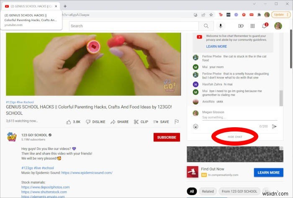Click the blue LEARN MORE ad button
Image resolution: width=293 pixels, height=198 pixels.
pyautogui.click(x=269, y=172)
